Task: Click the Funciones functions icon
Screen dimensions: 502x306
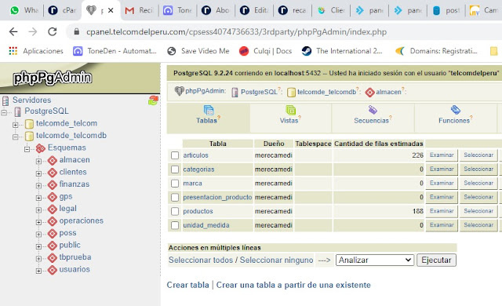Action: click(455, 110)
